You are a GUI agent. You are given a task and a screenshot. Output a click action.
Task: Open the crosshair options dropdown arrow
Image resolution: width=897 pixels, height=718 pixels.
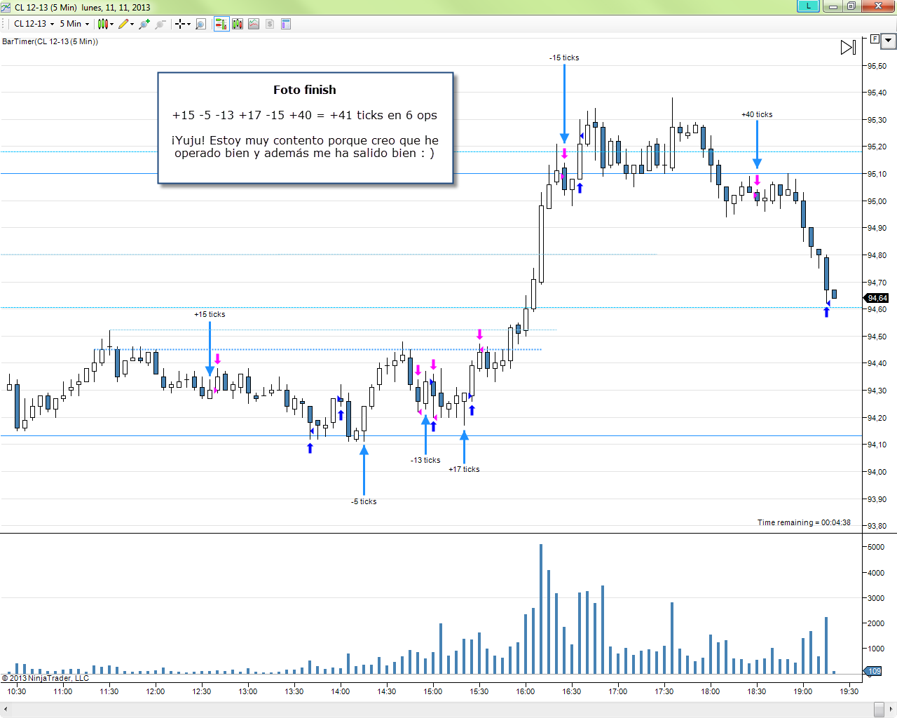[x=189, y=23]
